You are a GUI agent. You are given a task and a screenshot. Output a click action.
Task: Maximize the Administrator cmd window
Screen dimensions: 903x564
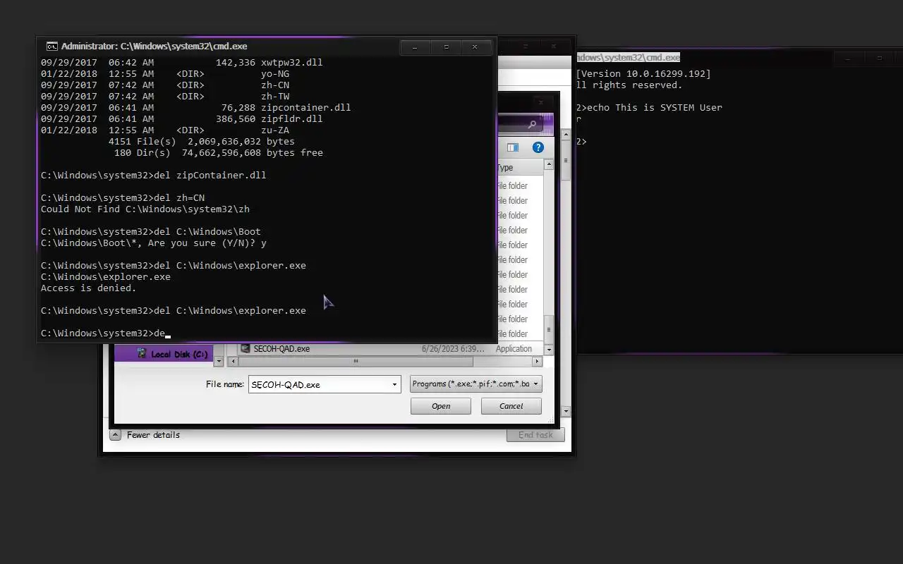pos(446,47)
